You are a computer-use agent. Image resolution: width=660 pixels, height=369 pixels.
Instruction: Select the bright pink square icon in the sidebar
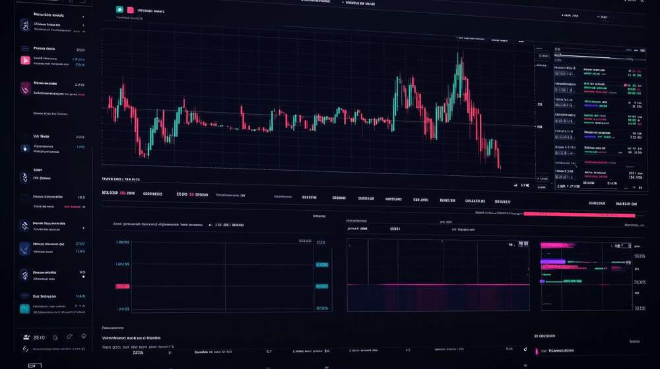[x=25, y=60]
